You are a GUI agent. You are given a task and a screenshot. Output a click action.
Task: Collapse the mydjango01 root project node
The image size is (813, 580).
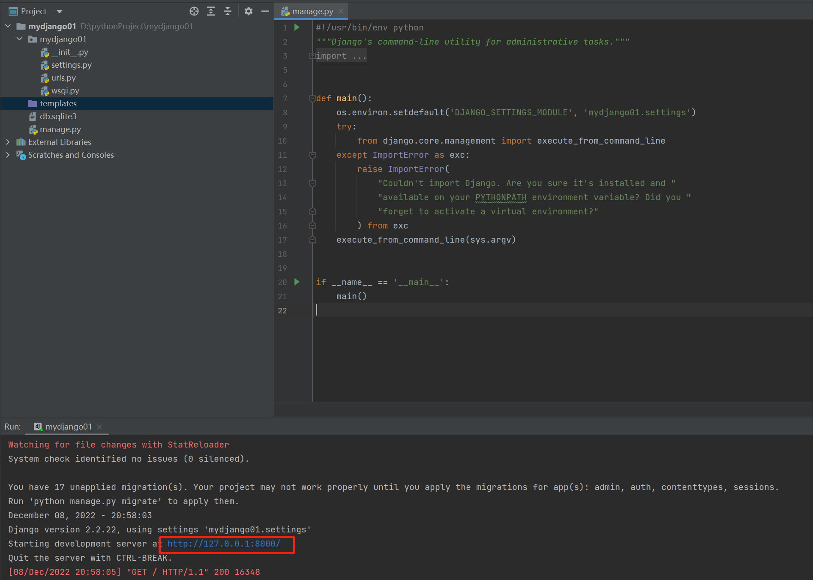(8, 26)
